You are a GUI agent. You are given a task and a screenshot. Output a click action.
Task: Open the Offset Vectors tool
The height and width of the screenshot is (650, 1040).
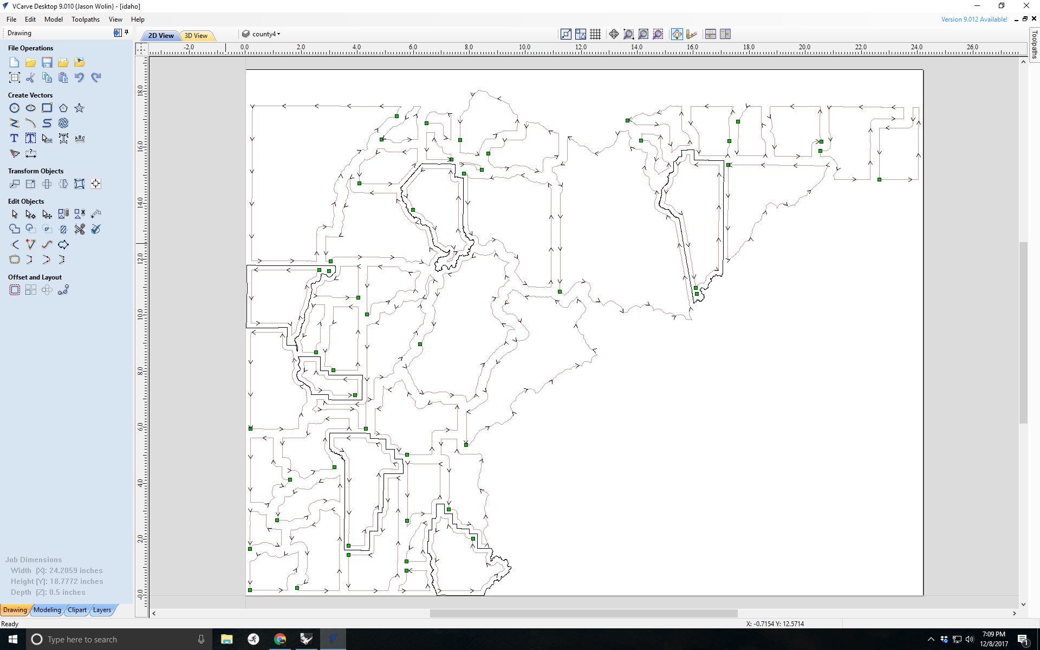[x=15, y=290]
